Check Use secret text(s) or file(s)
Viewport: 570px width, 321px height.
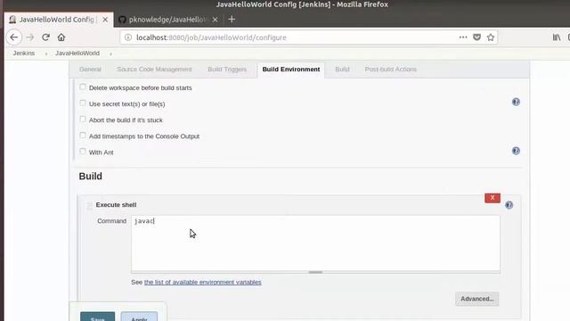point(83,103)
